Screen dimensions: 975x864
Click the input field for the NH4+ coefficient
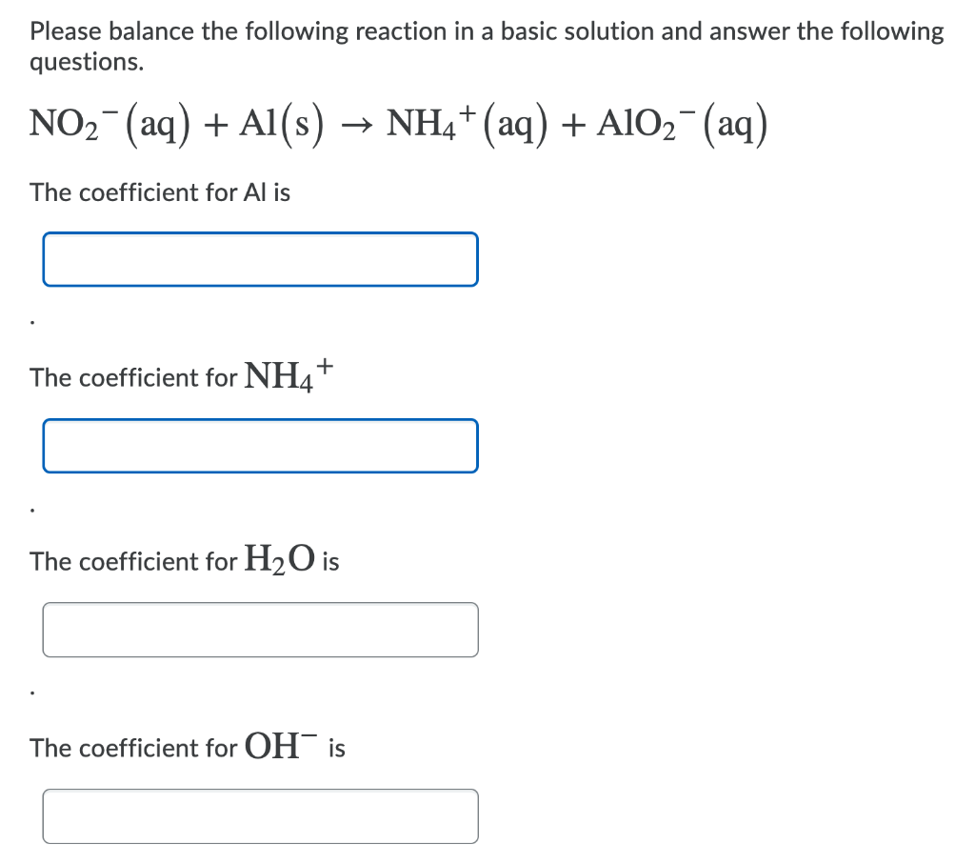coord(260,446)
